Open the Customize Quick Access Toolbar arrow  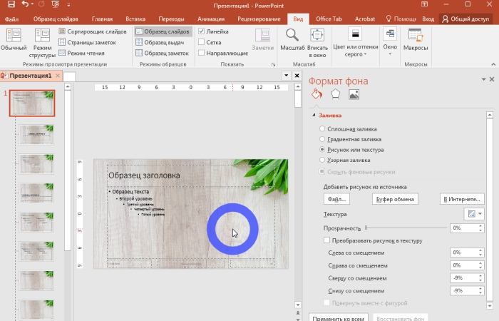(x=68, y=5)
